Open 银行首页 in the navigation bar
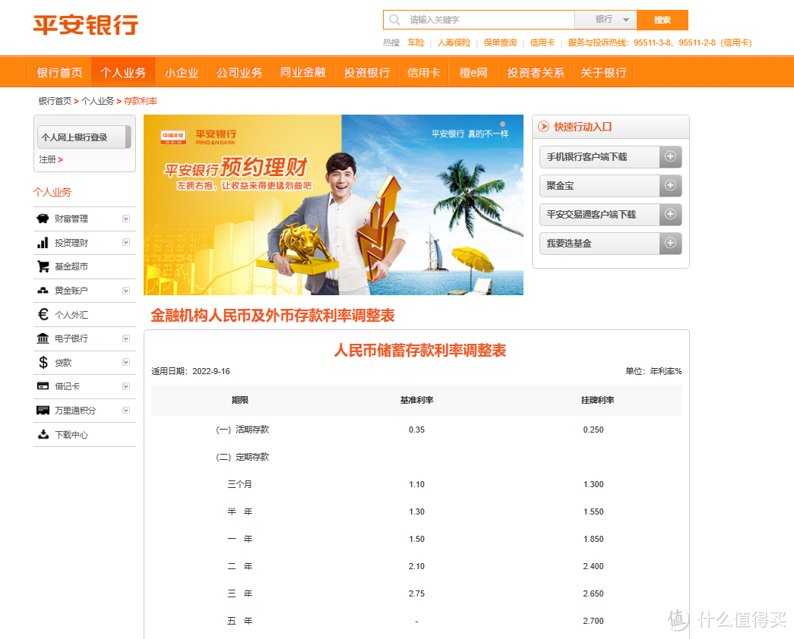Image resolution: width=794 pixels, height=639 pixels. pos(59,72)
